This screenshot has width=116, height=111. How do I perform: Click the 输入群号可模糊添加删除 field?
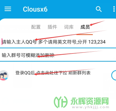tap(58, 55)
